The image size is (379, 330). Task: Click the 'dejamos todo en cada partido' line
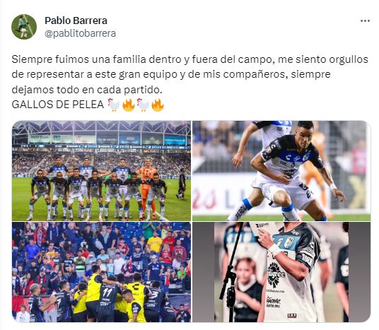86,90
